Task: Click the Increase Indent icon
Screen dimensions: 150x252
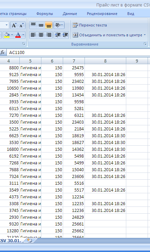Action: (65, 35)
